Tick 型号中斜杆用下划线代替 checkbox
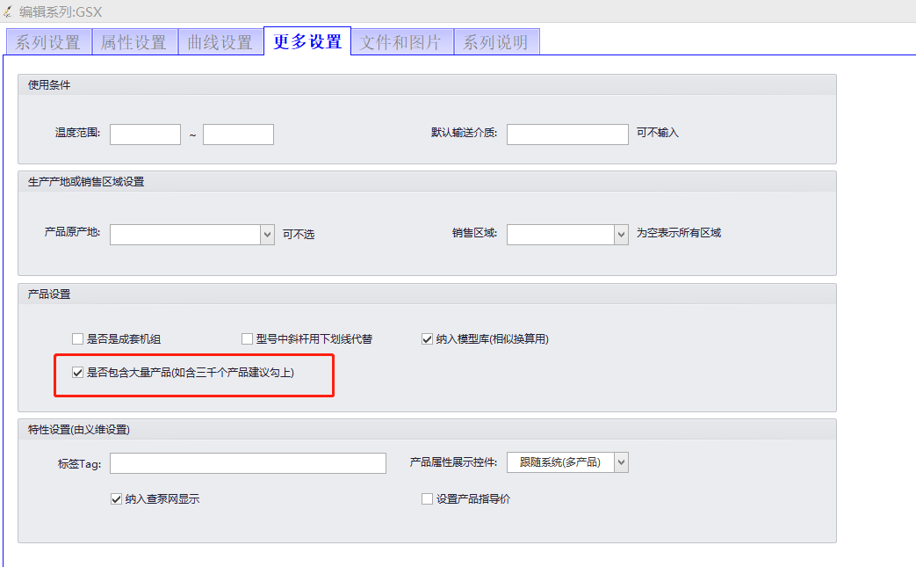Screen dimensions: 916x567 click(x=247, y=338)
